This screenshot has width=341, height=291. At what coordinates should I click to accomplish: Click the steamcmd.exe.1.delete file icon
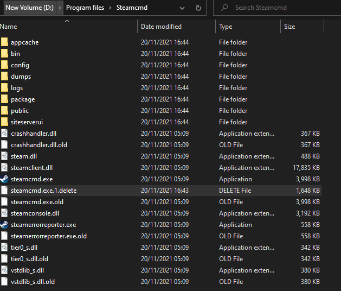(x=5, y=191)
